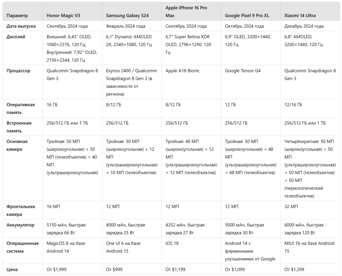Screen dimensions: 342x276
Task: Click the Цена row label
Action: point(12,269)
